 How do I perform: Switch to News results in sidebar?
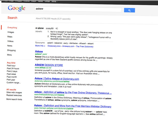pyautogui.click(x=10, y=46)
